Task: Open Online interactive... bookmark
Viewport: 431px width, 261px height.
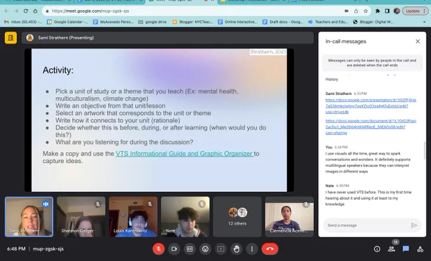Action: 238,22
